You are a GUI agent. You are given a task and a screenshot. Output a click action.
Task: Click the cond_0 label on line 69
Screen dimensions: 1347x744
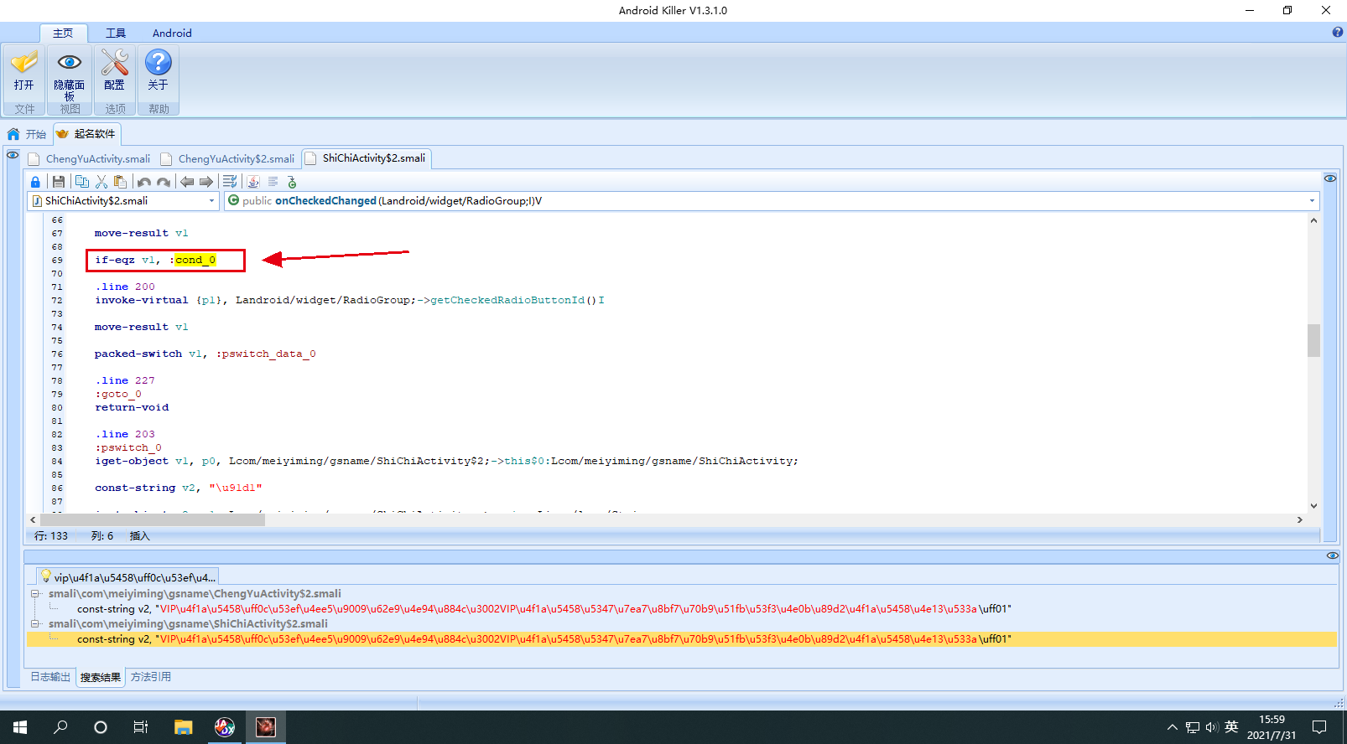coord(195,260)
